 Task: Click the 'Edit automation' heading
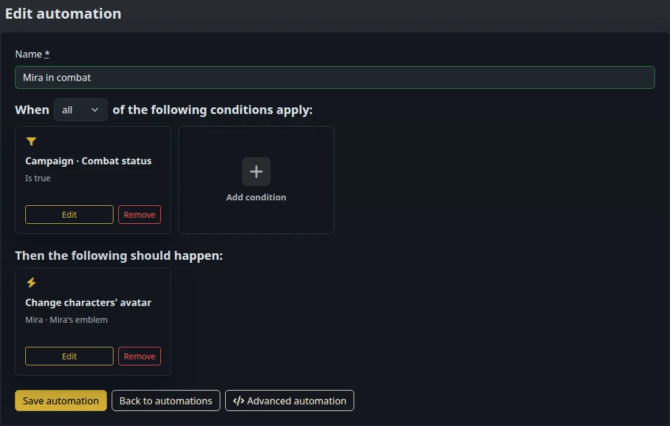pyautogui.click(x=63, y=14)
